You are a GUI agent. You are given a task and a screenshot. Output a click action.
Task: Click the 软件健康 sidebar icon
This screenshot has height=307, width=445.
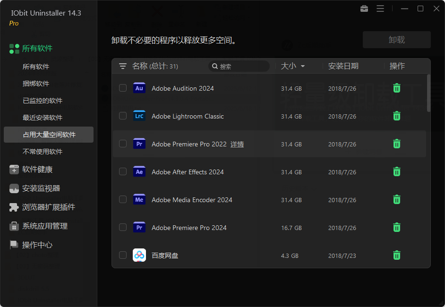14,170
